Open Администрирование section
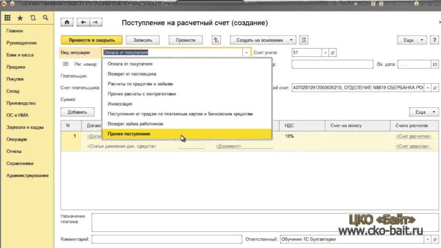 (x=28, y=176)
